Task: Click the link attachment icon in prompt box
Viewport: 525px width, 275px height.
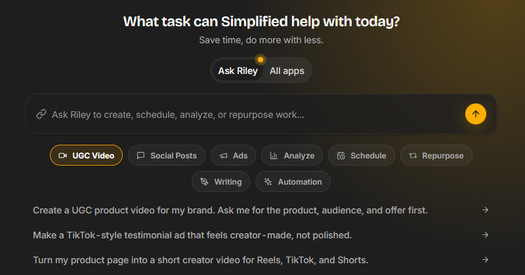Action: pos(41,114)
